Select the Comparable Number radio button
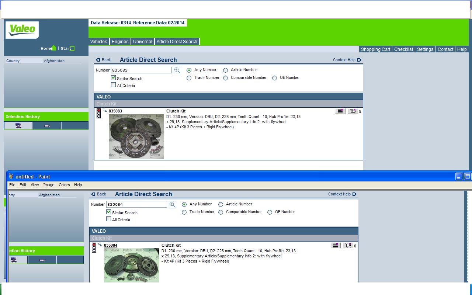The height and width of the screenshot is (295, 472). point(226,78)
